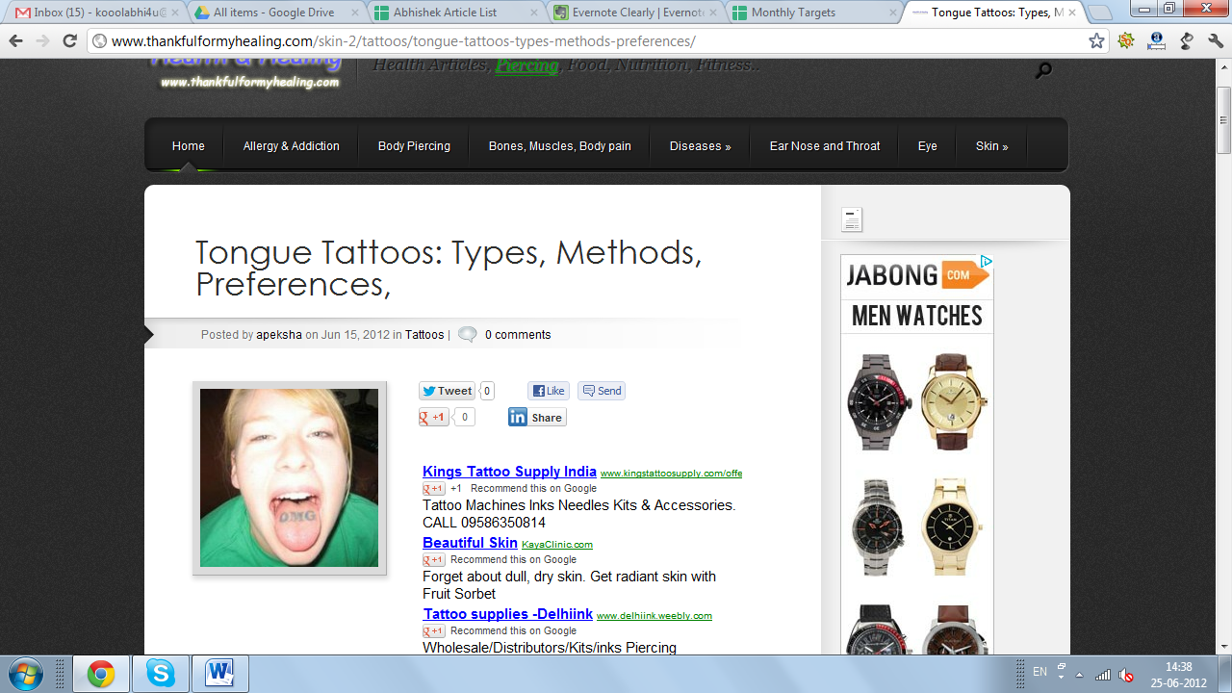
Task: Switch to the Monthly Targets tab
Action: 812,13
